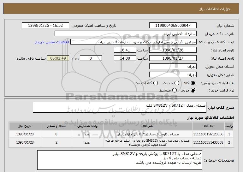The width and height of the screenshot is (243, 172).
Task: Click the need number field 1198004068000047
Action: click(173, 25)
